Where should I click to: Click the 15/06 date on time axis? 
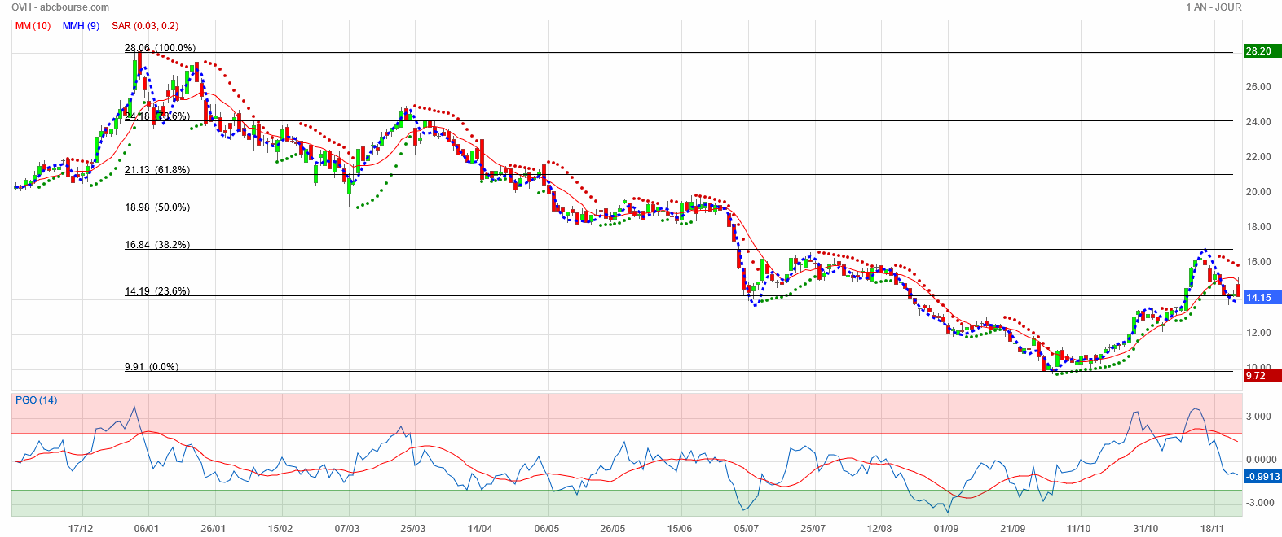pyautogui.click(x=680, y=528)
